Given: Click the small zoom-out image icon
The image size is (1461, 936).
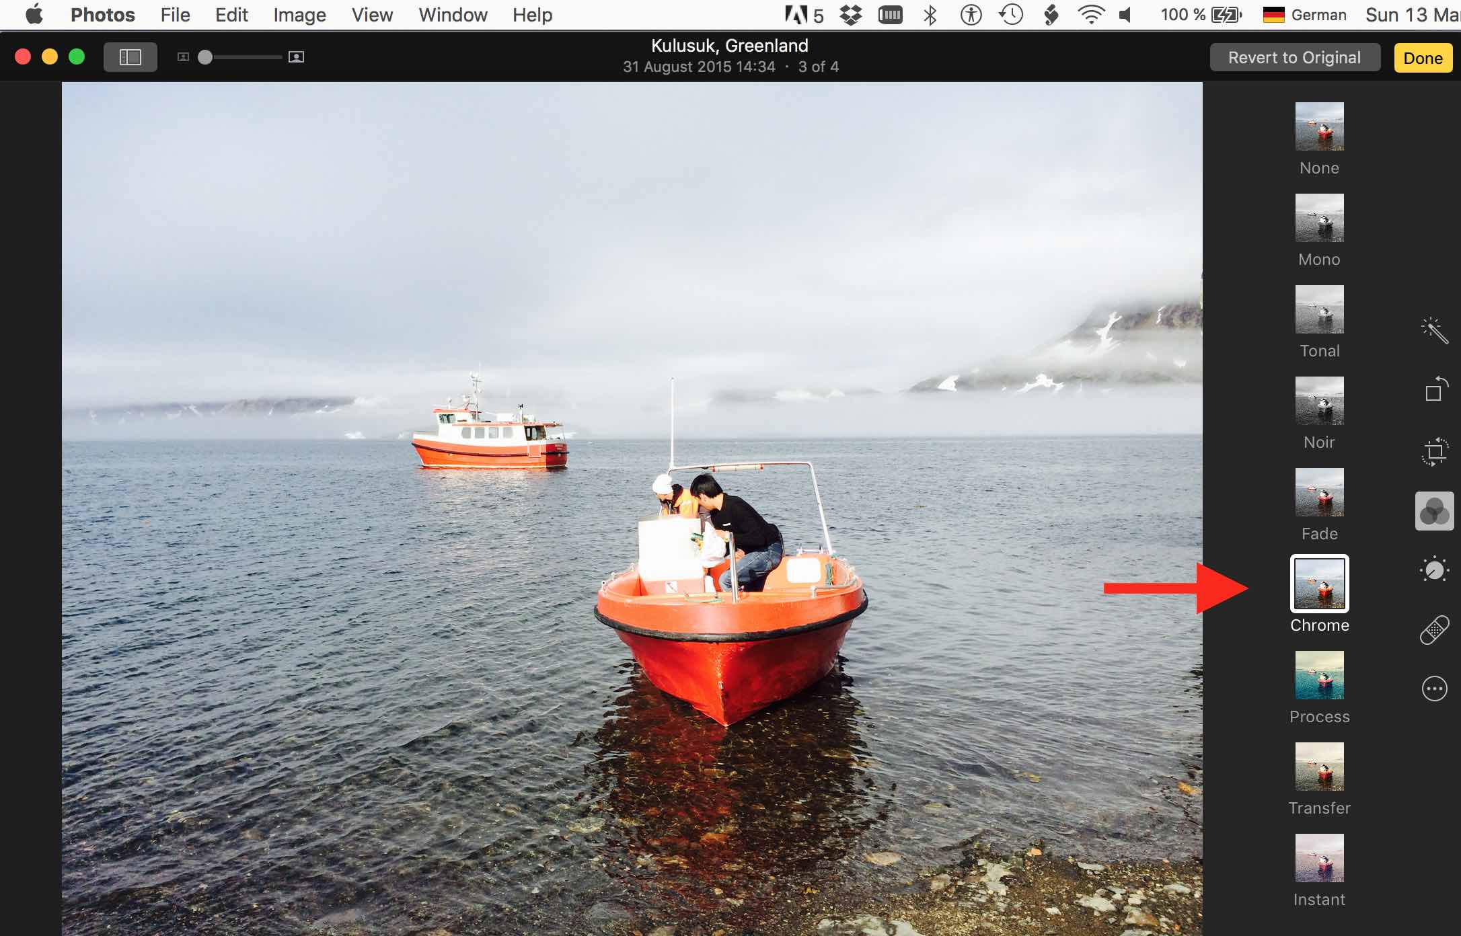Looking at the screenshot, I should click(x=183, y=57).
